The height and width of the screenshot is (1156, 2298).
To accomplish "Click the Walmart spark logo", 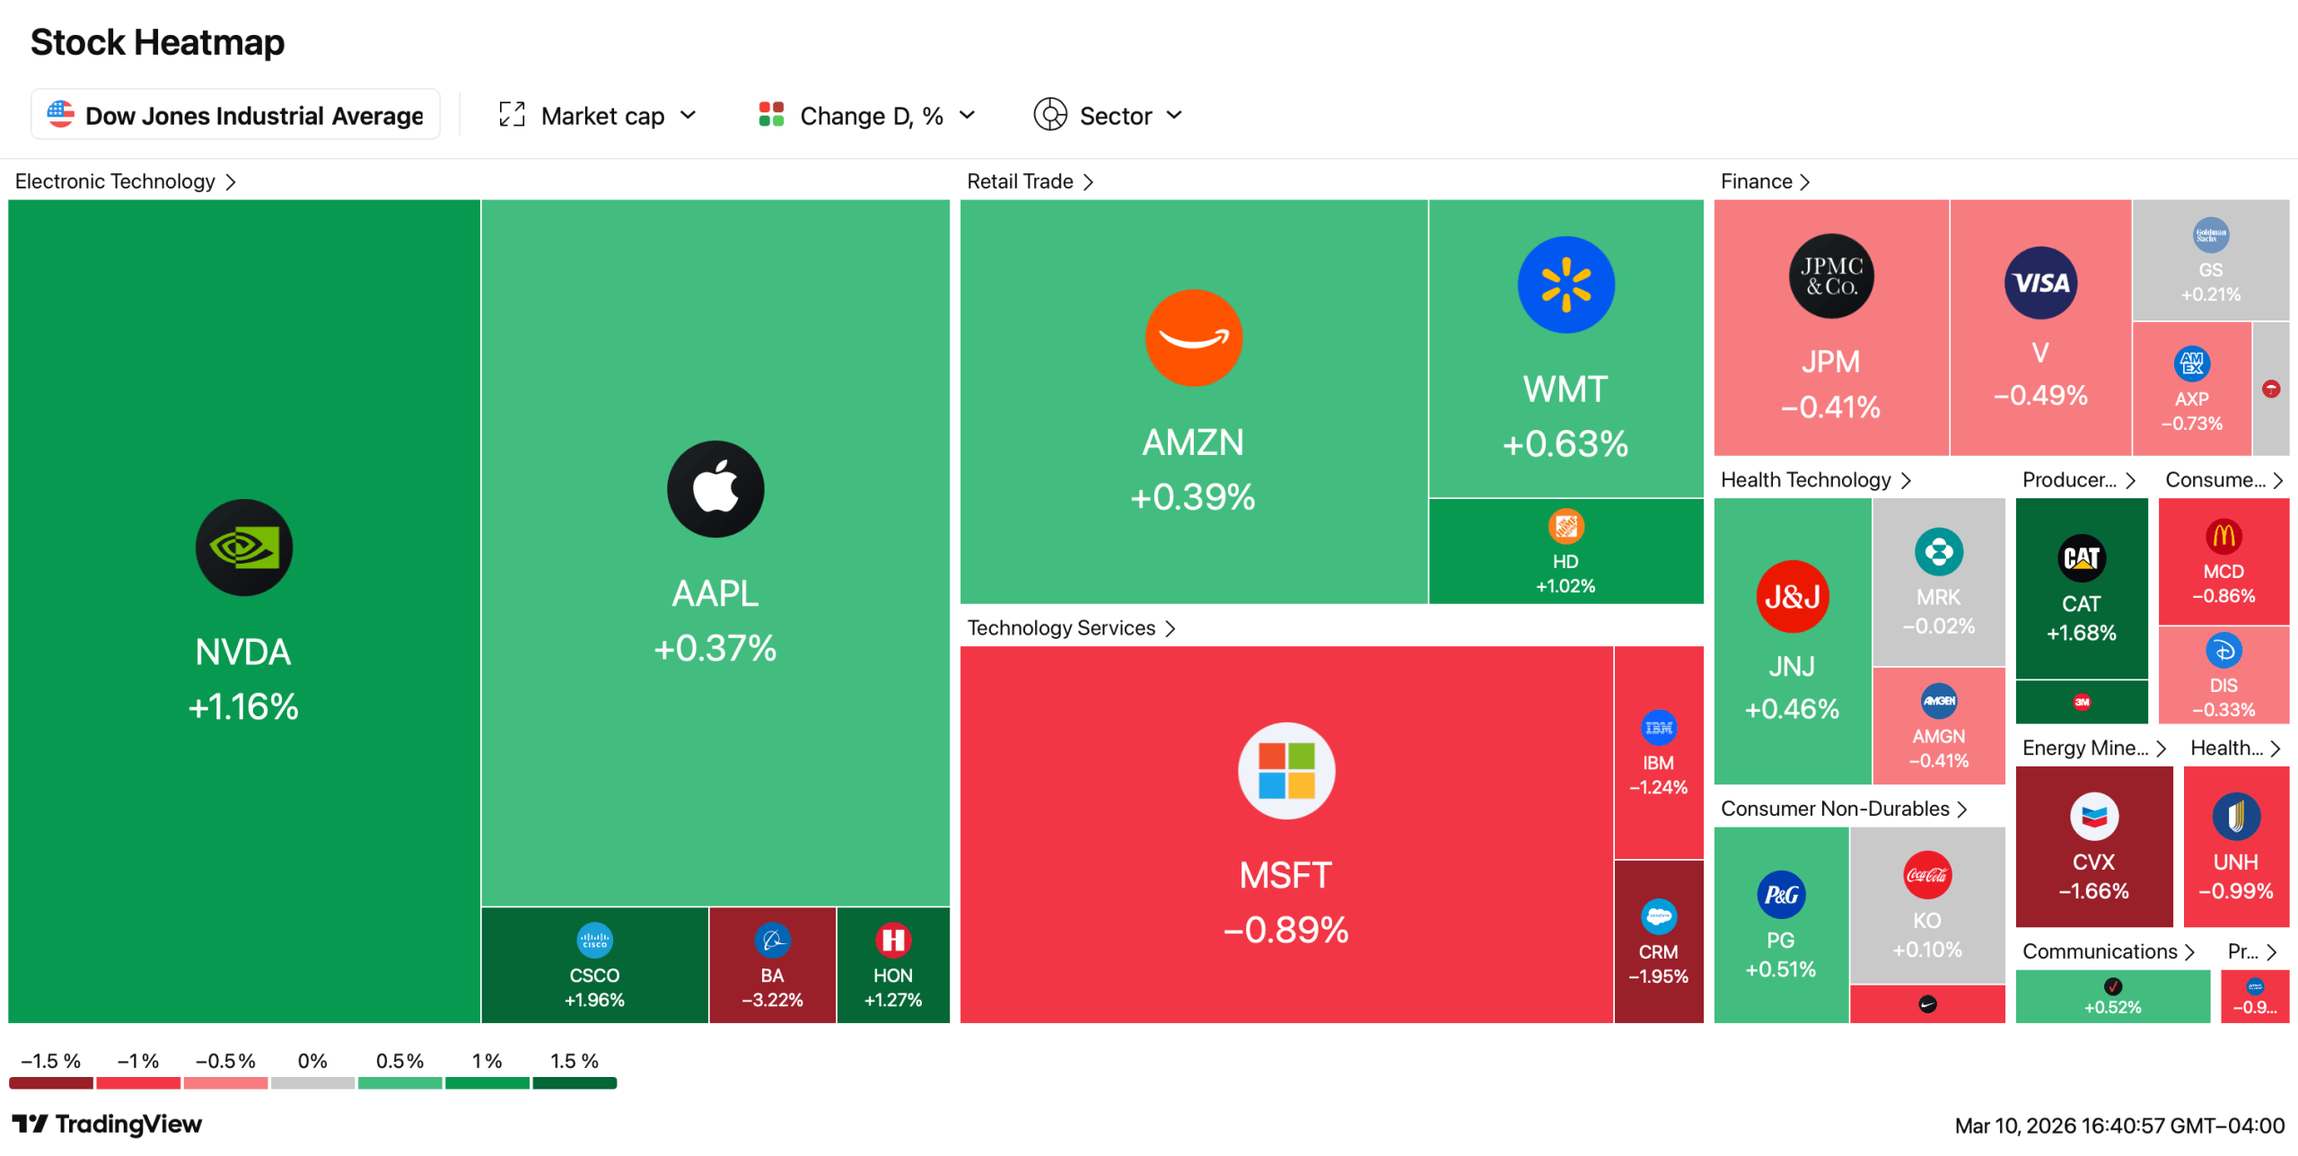I will pos(1565,285).
